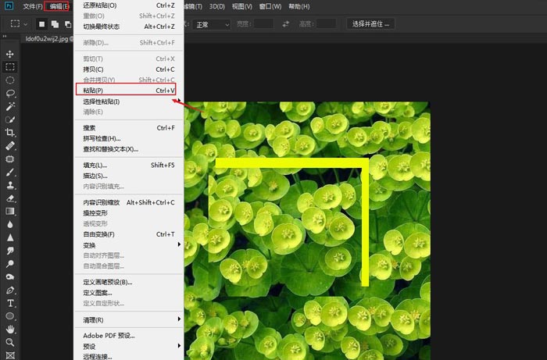
Task: Choose 填充(L)... menu entry
Action: [129, 166]
